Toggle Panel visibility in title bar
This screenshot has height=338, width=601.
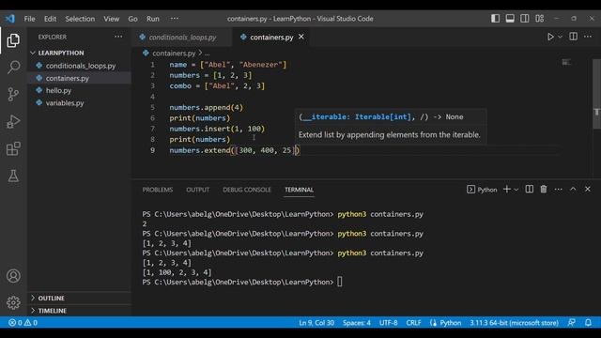tap(510, 19)
